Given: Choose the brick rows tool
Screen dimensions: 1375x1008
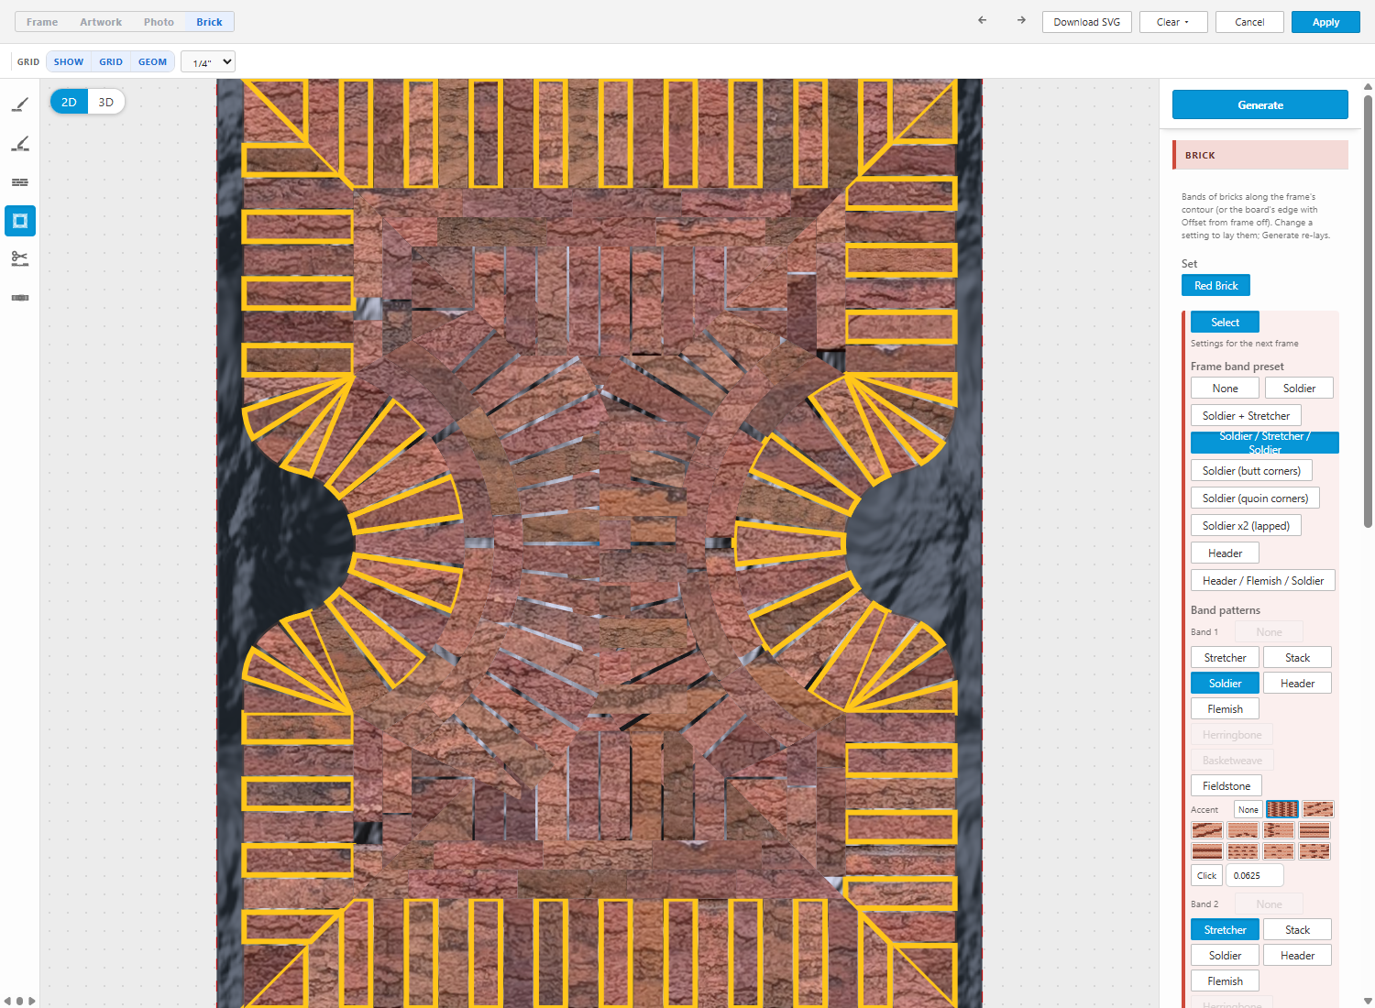Looking at the screenshot, I should click(20, 182).
